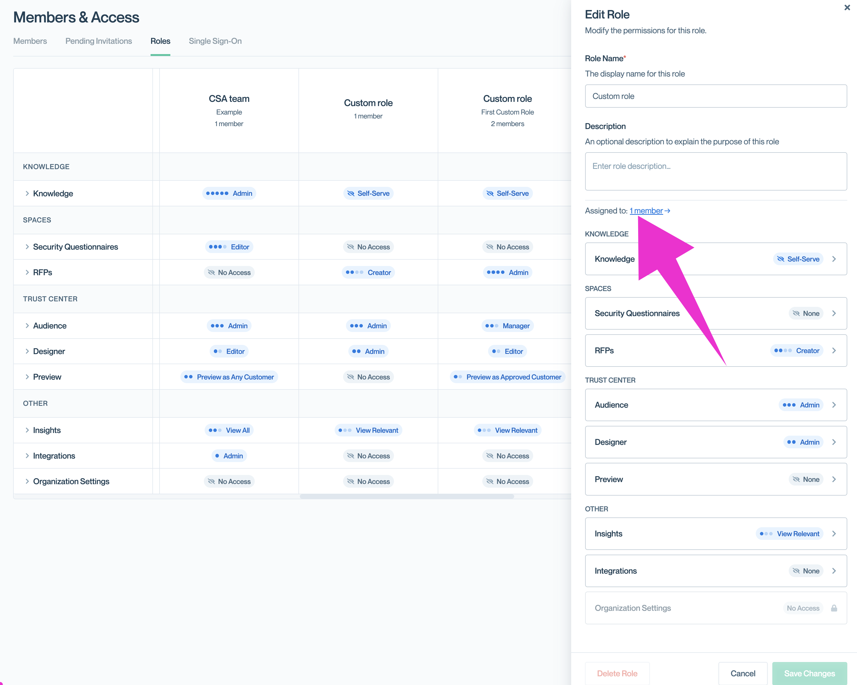Image resolution: width=857 pixels, height=685 pixels.
Task: Expand the Security Questionnaires table row
Action: [27, 247]
